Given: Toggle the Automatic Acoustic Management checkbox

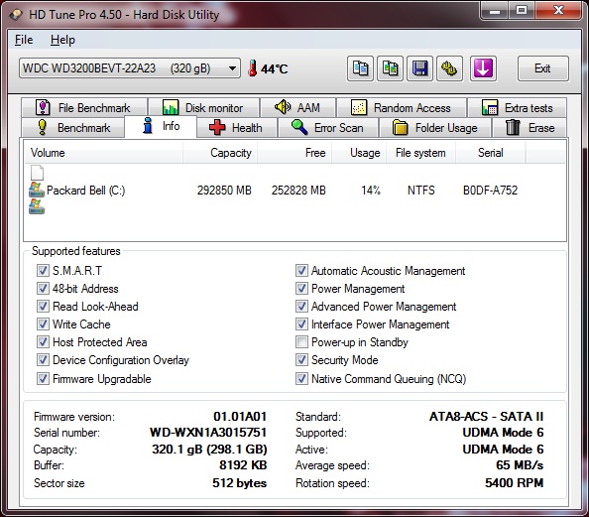Looking at the screenshot, I should pyautogui.click(x=301, y=270).
